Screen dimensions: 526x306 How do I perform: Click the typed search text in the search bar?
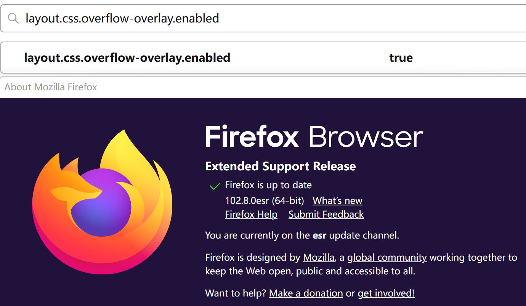click(122, 18)
